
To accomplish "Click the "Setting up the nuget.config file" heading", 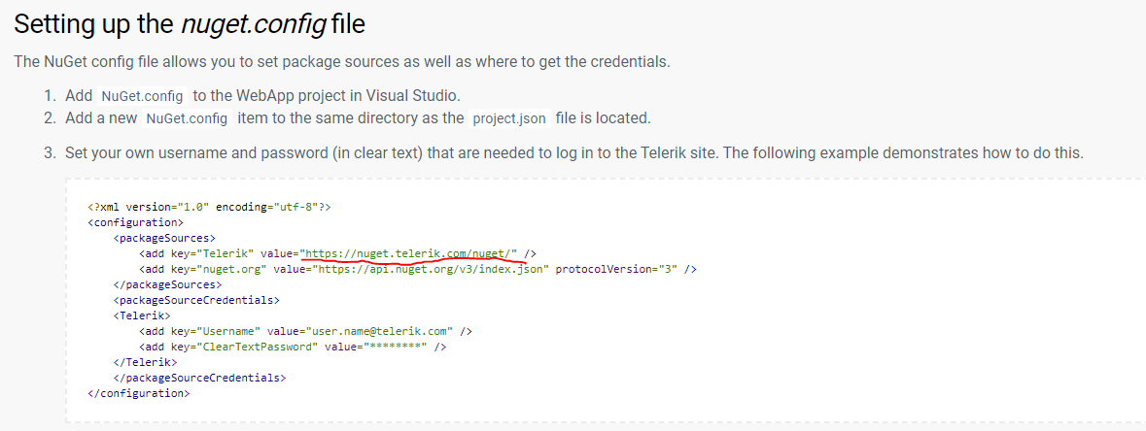I will click(190, 24).
